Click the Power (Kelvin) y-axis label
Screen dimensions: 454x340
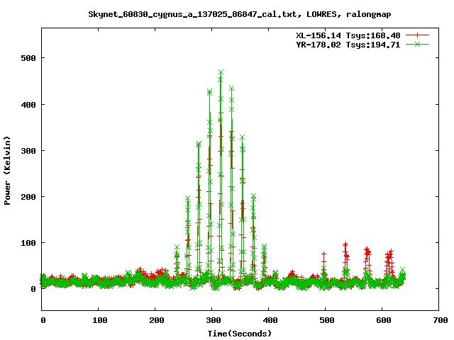click(7, 171)
